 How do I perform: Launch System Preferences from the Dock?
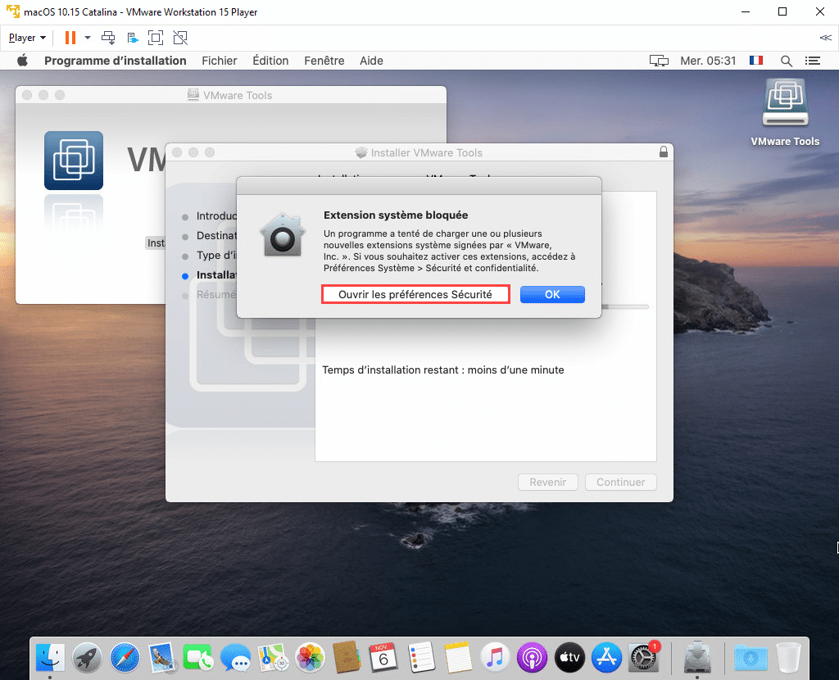(x=643, y=656)
